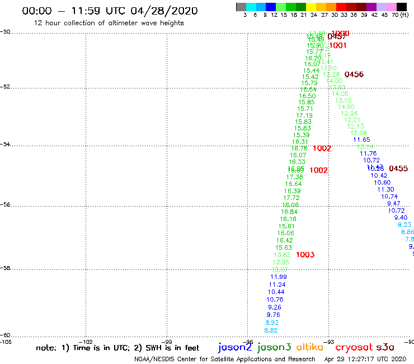Click the title '00:00 – 11:59 UTC 04/28/2020'

pos(110,11)
